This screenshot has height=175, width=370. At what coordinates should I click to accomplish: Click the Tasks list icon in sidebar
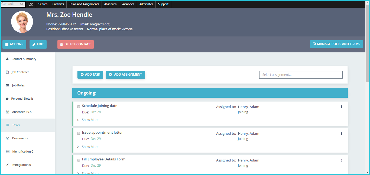point(8,125)
